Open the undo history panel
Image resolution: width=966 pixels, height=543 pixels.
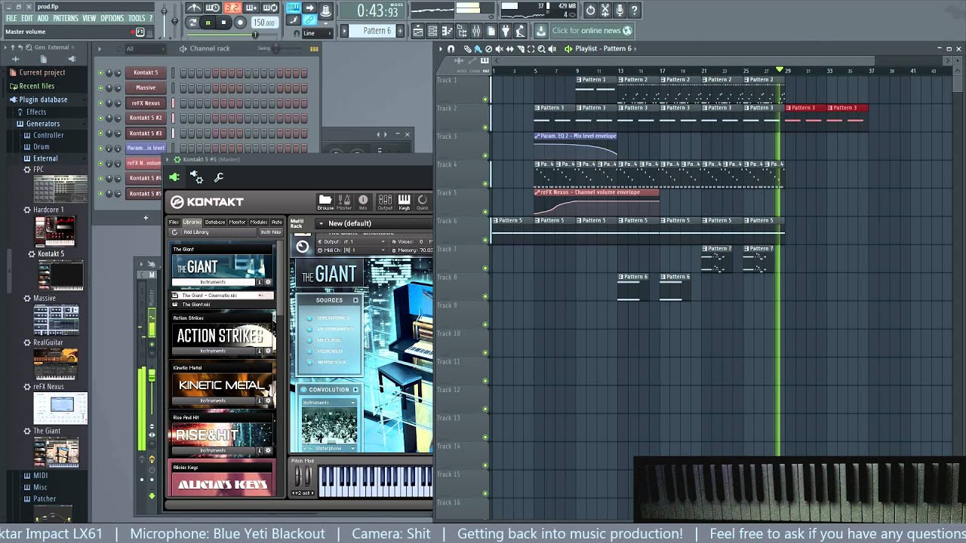coord(590,11)
